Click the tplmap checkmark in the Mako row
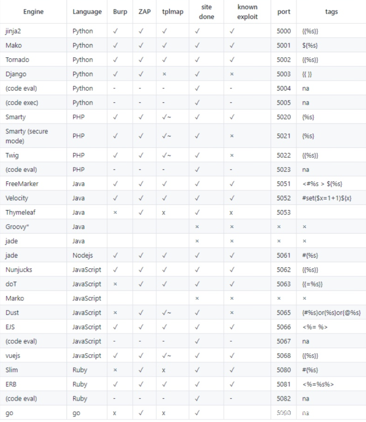This screenshot has height=422, width=366. pos(164,45)
